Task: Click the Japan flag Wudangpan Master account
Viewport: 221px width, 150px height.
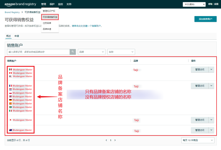Action: pos(22,120)
